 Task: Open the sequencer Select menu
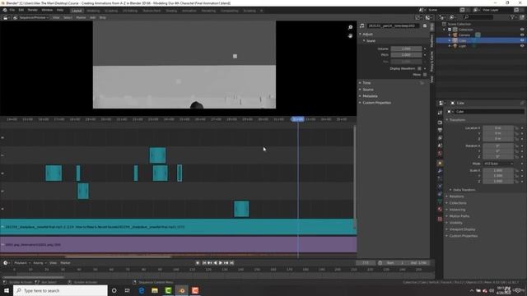point(68,17)
